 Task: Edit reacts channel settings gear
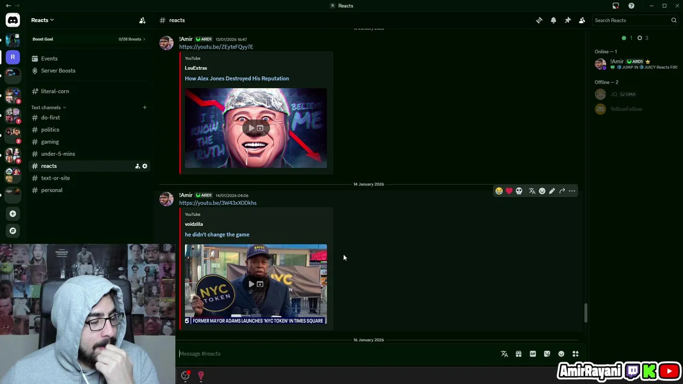[145, 166]
